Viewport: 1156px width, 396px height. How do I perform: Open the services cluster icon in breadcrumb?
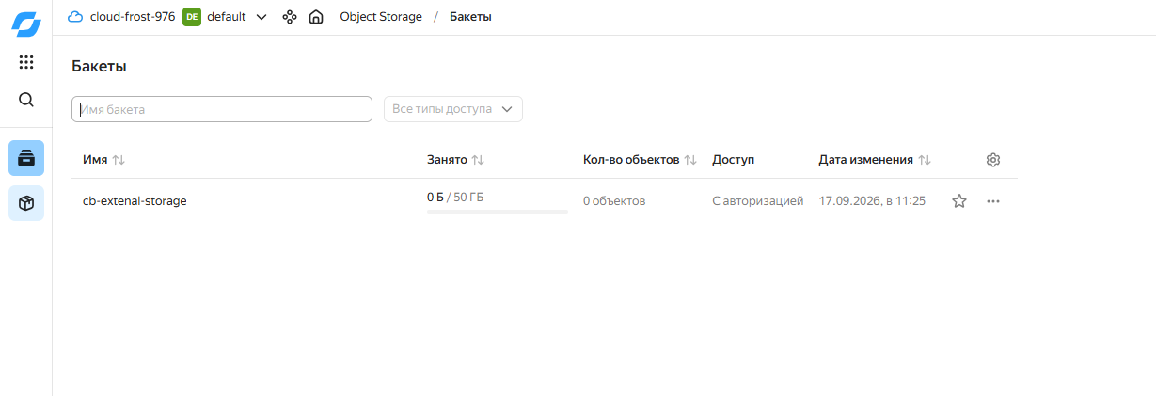point(290,17)
